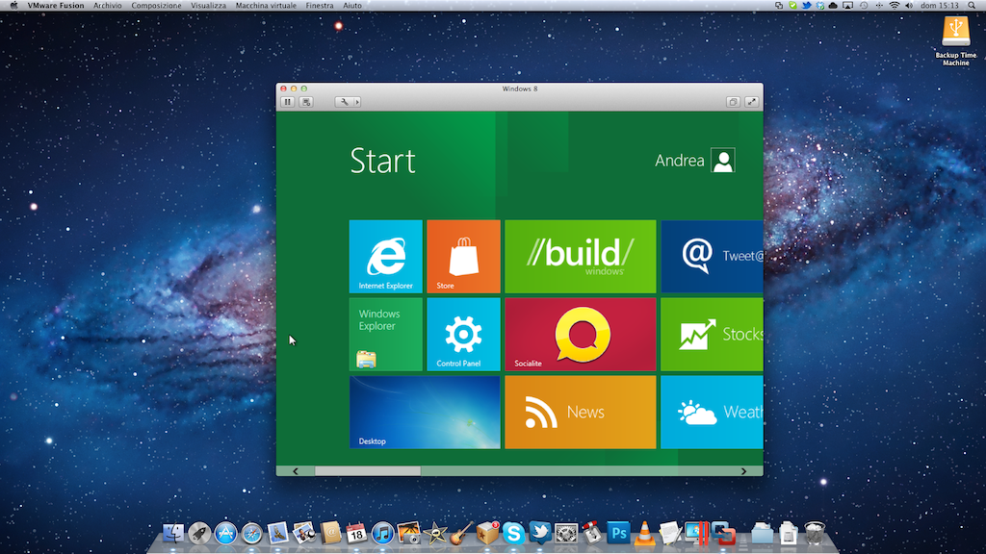Open the Composizione menu

pyautogui.click(x=156, y=6)
